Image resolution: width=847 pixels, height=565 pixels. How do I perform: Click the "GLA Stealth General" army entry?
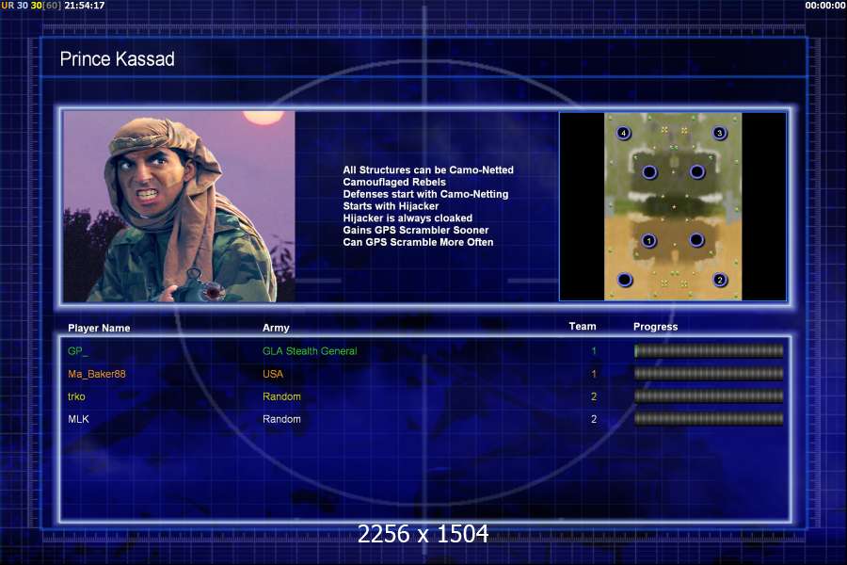[x=310, y=351]
